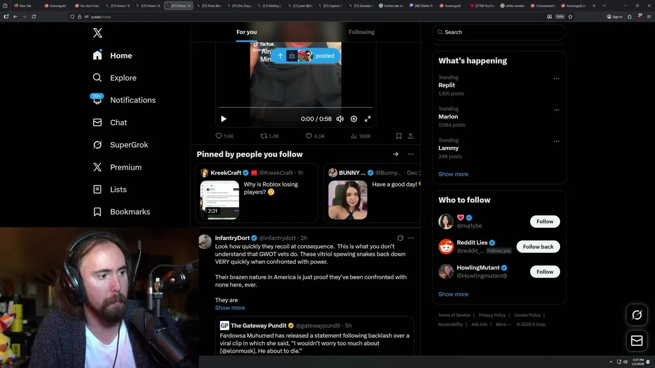Open the Explore section
Screen dimensions: 655x368
[x=115, y=78]
